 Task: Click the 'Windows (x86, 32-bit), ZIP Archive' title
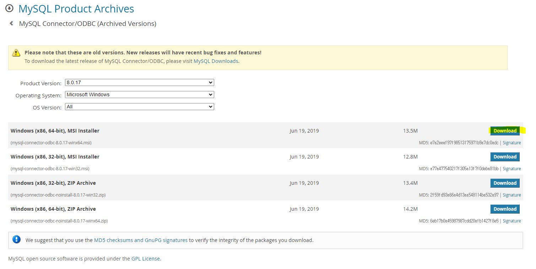53,183
